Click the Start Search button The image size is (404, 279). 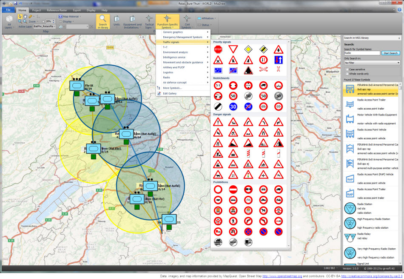tap(390, 53)
